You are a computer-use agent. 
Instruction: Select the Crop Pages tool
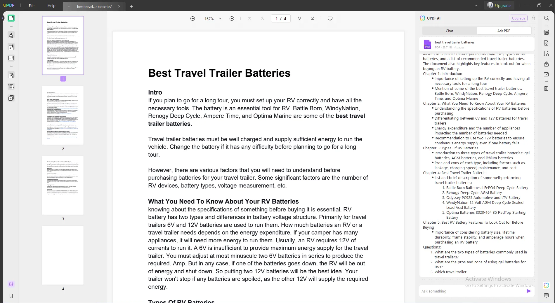tap(11, 86)
